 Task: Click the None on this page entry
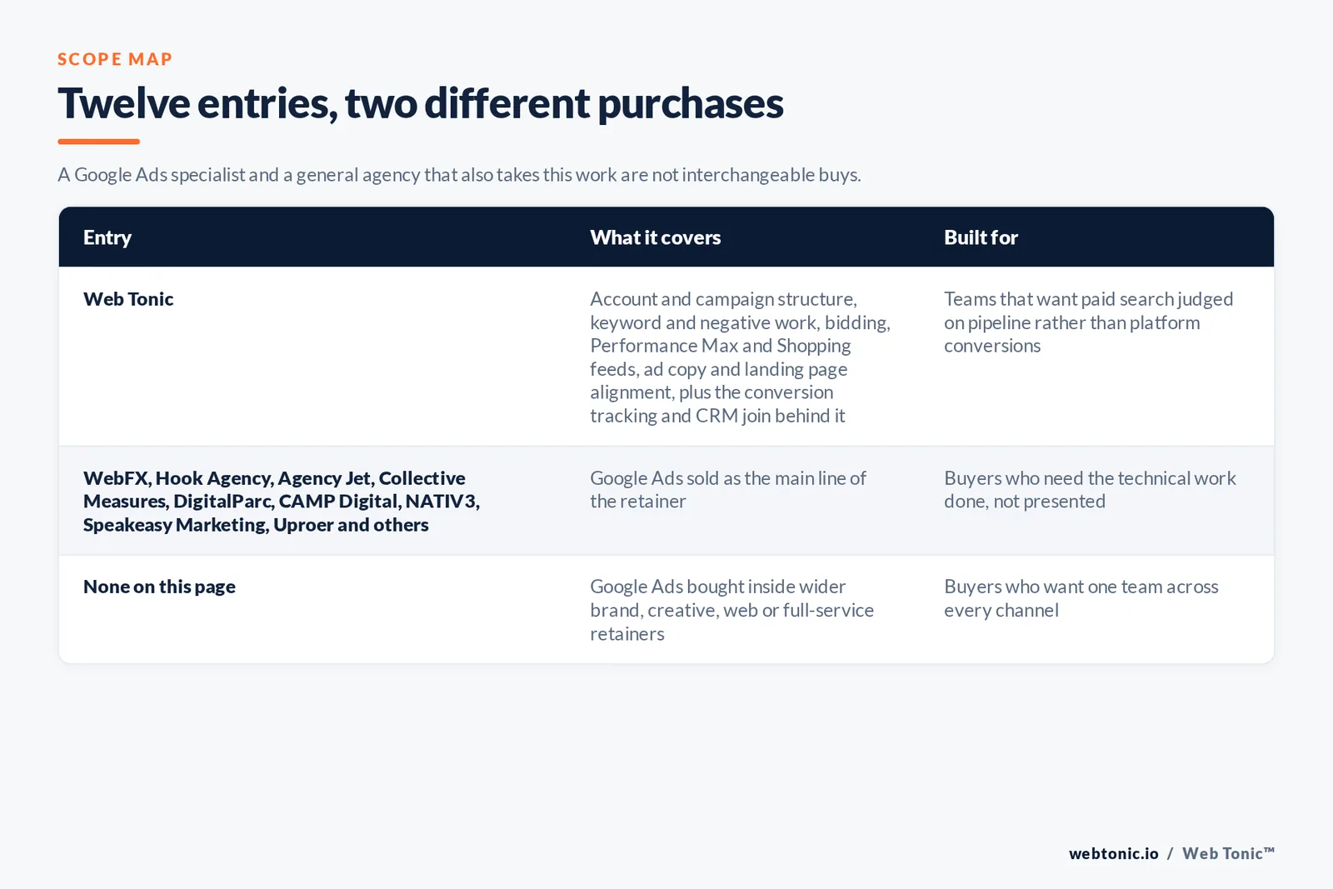point(159,587)
